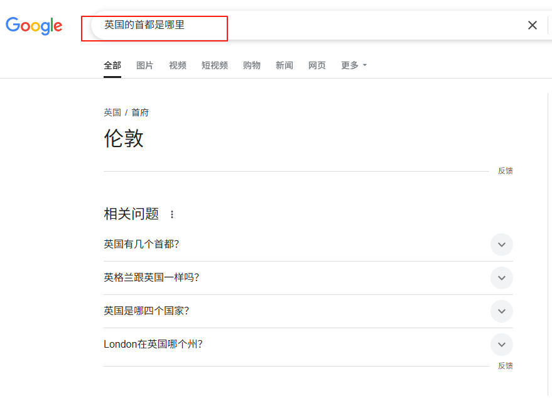Switch to the 视频 search tab
The height and width of the screenshot is (398, 552).
point(178,65)
